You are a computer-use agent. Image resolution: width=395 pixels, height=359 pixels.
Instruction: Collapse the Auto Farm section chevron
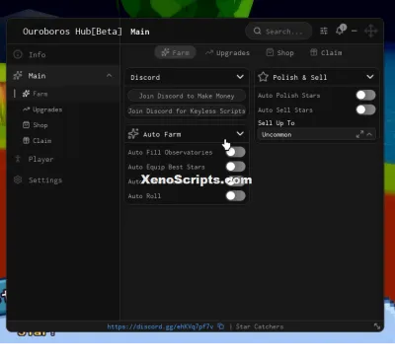point(240,133)
